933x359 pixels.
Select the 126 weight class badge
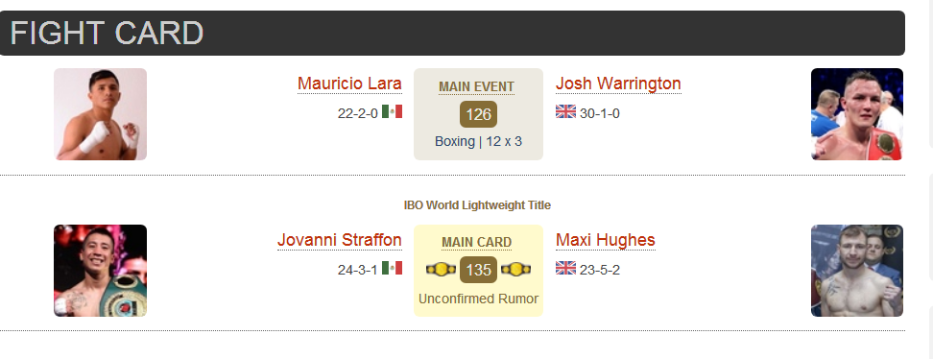point(478,114)
